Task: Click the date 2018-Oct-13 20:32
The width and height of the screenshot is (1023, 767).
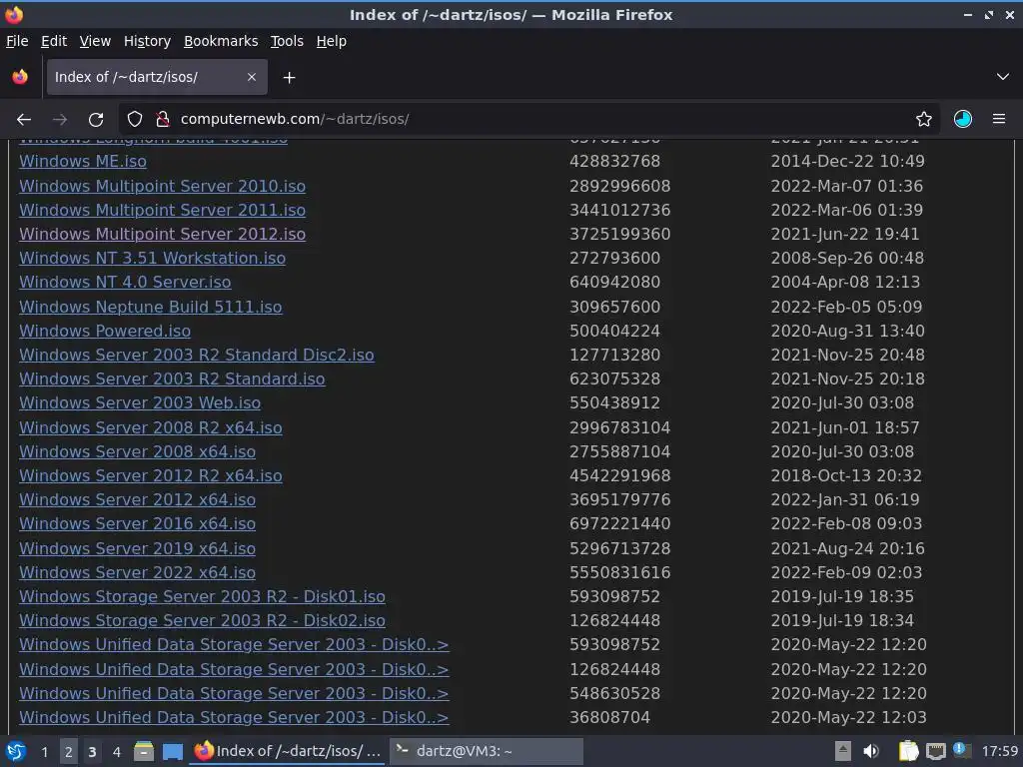Action: point(846,476)
